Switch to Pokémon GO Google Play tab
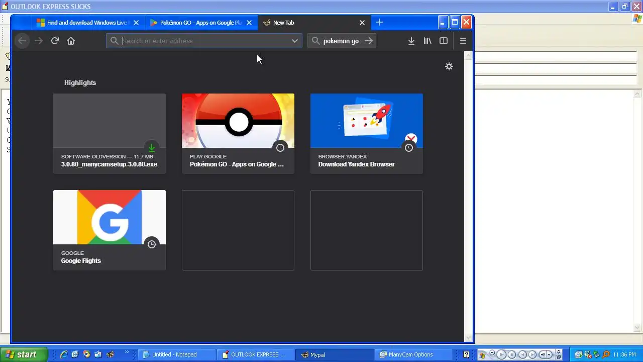Screen dimensions: 643x362 [x=201, y=23]
